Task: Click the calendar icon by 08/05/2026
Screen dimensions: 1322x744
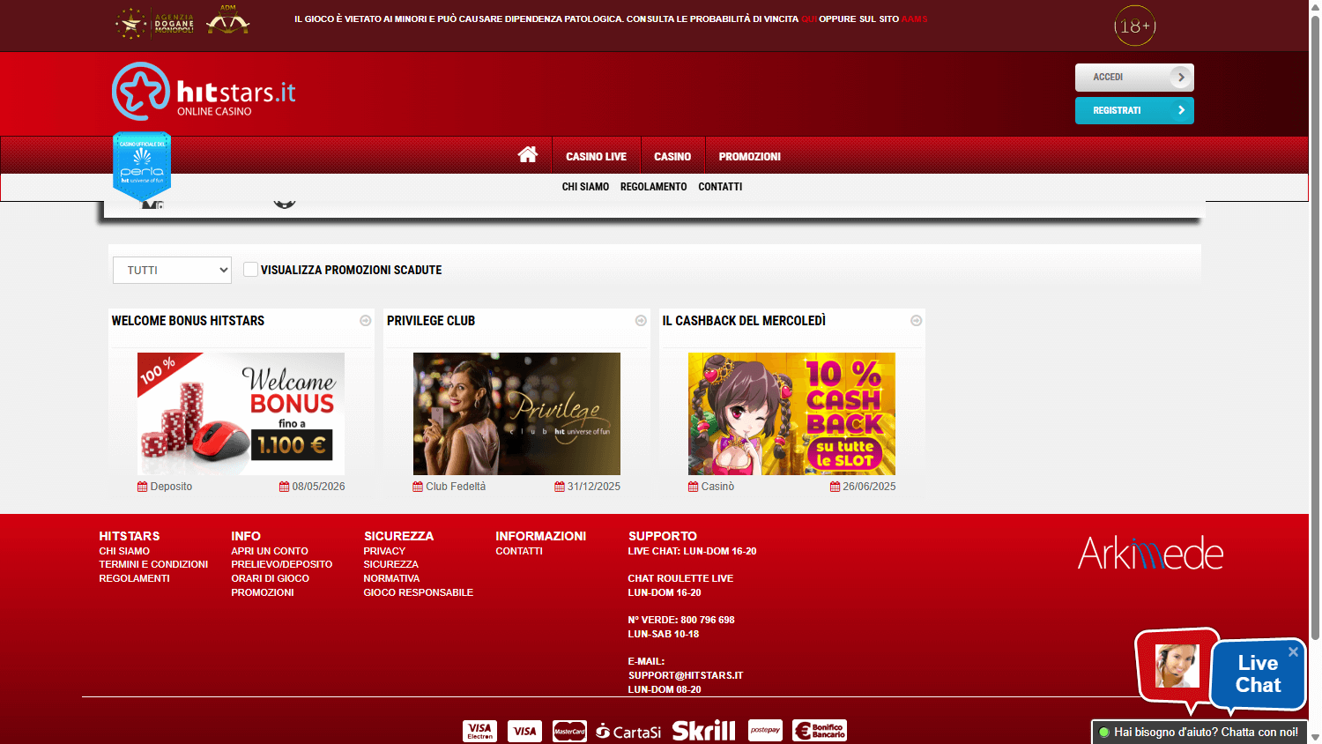Action: point(284,487)
